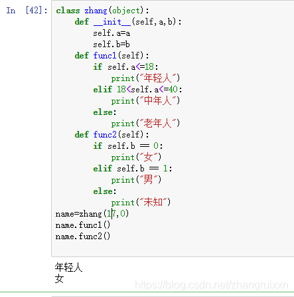The height and width of the screenshot is (297, 294).
Task: Click the 'name.func2()' line
Action: [83, 237]
